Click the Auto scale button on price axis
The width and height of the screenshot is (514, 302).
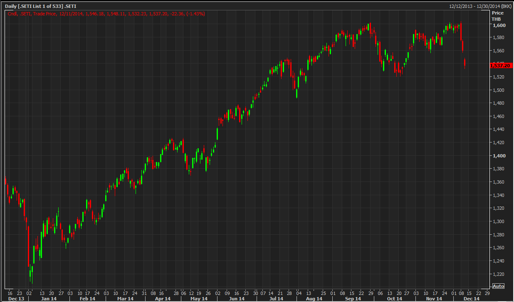(x=498, y=286)
